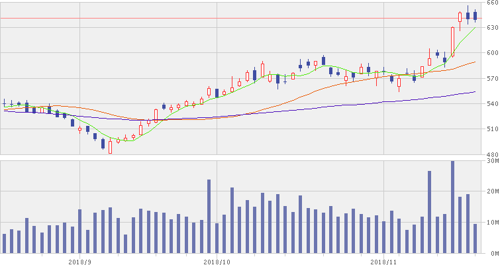Click the first volume bar on the left

[4, 243]
